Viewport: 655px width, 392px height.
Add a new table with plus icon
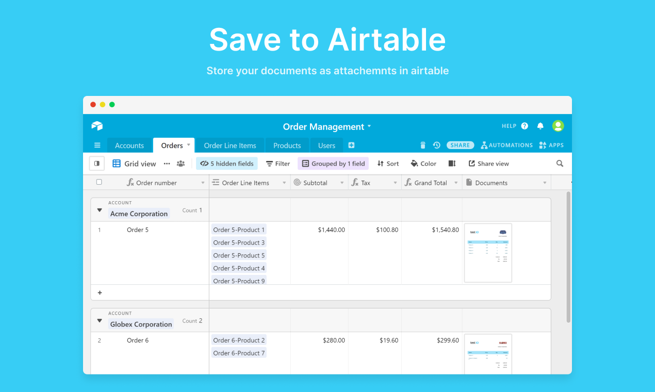[351, 145]
